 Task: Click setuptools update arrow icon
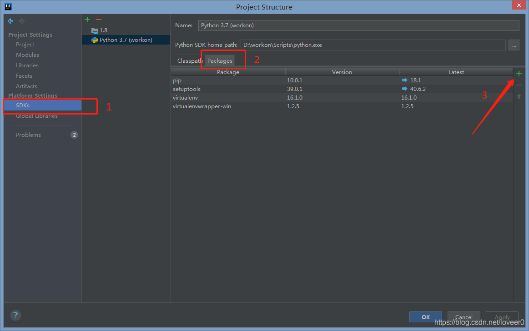tap(404, 89)
